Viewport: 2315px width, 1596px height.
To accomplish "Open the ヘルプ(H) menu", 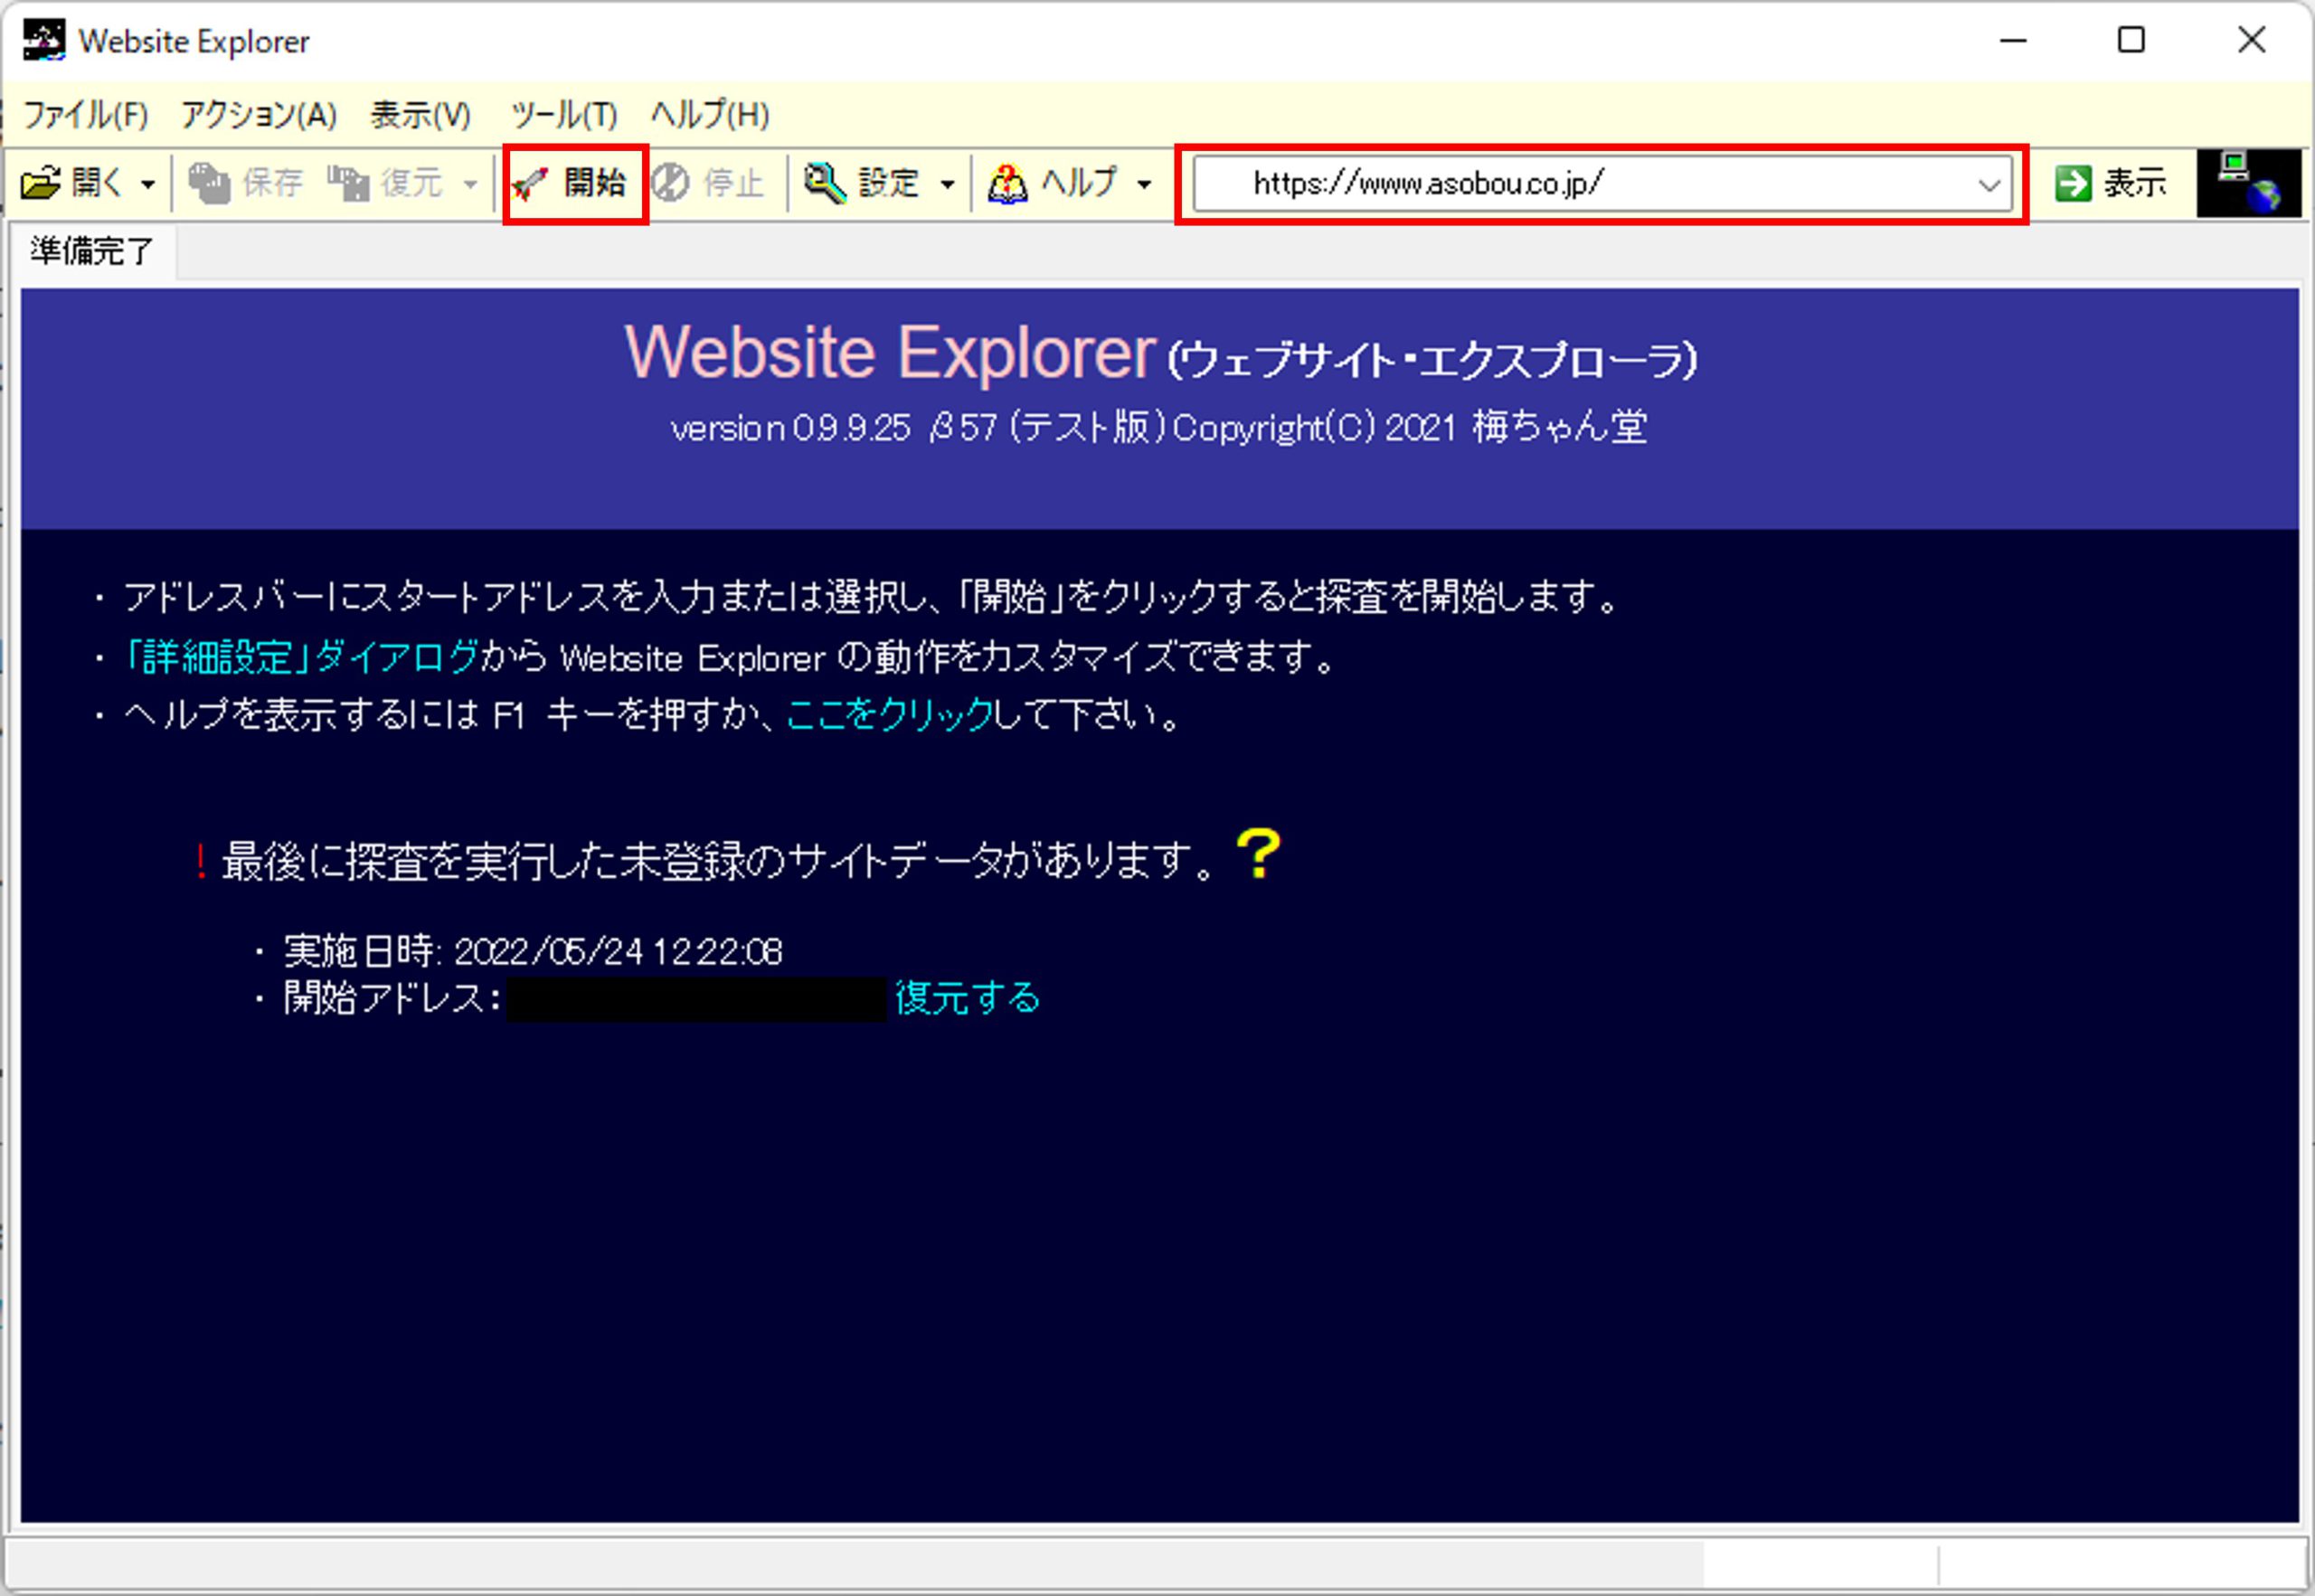I will coord(710,115).
